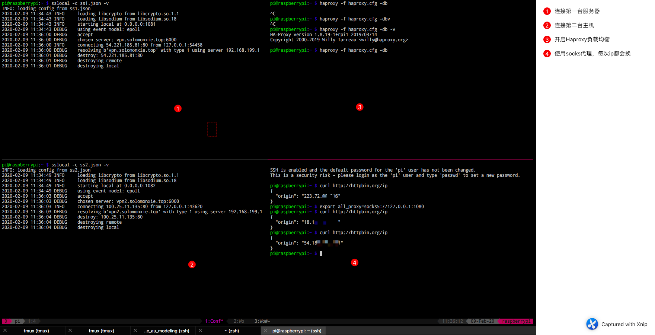This screenshot has height=335, width=655.
Task: Click the Xnip logo icon
Action: pos(592,324)
